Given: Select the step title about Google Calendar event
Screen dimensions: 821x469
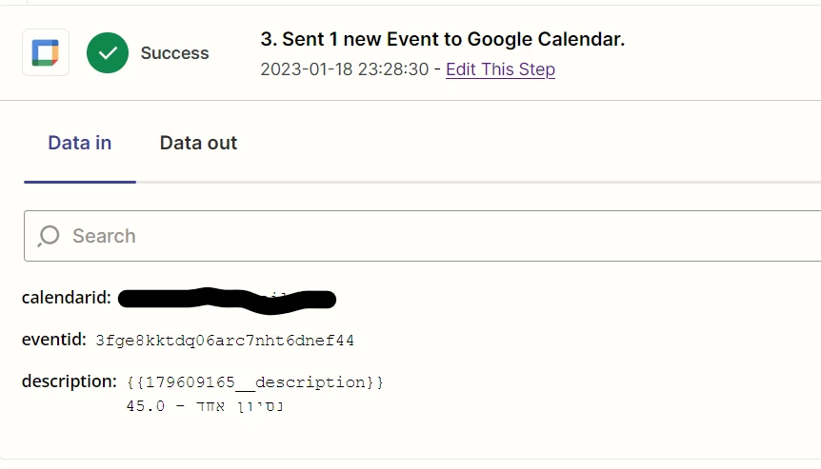Looking at the screenshot, I should pyautogui.click(x=442, y=39).
